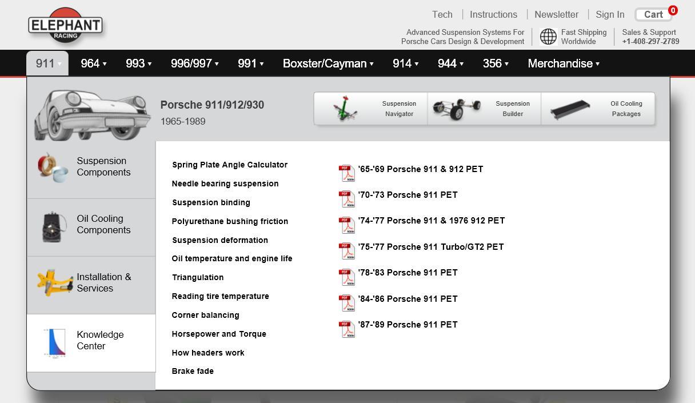The width and height of the screenshot is (695, 403).
Task: Open '84-'86 Porsche 911 PET text link
Action: pyautogui.click(x=408, y=299)
